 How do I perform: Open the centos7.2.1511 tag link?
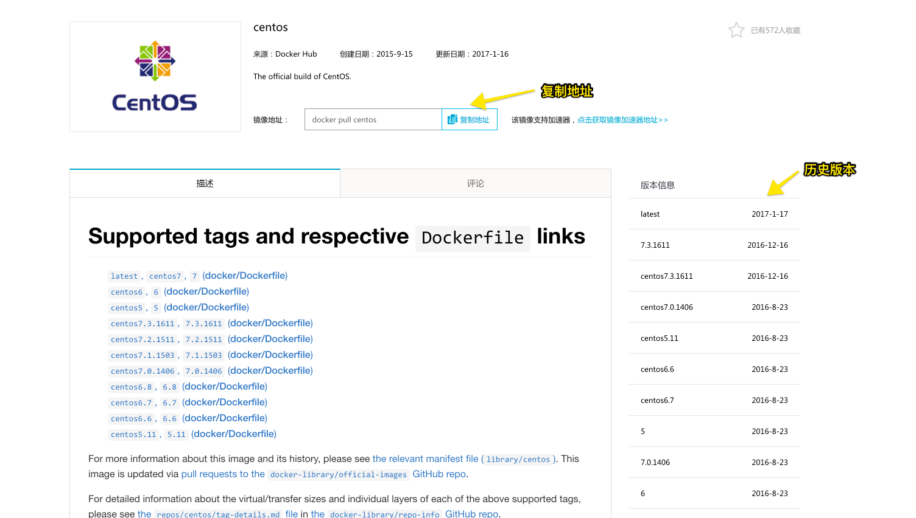pos(143,340)
